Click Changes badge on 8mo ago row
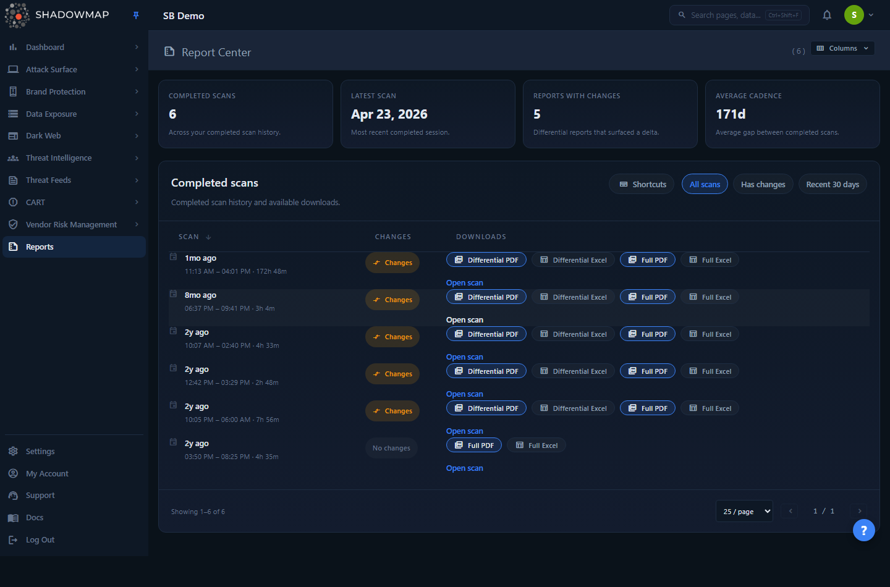Screen dimensions: 890x587 (x=392, y=300)
